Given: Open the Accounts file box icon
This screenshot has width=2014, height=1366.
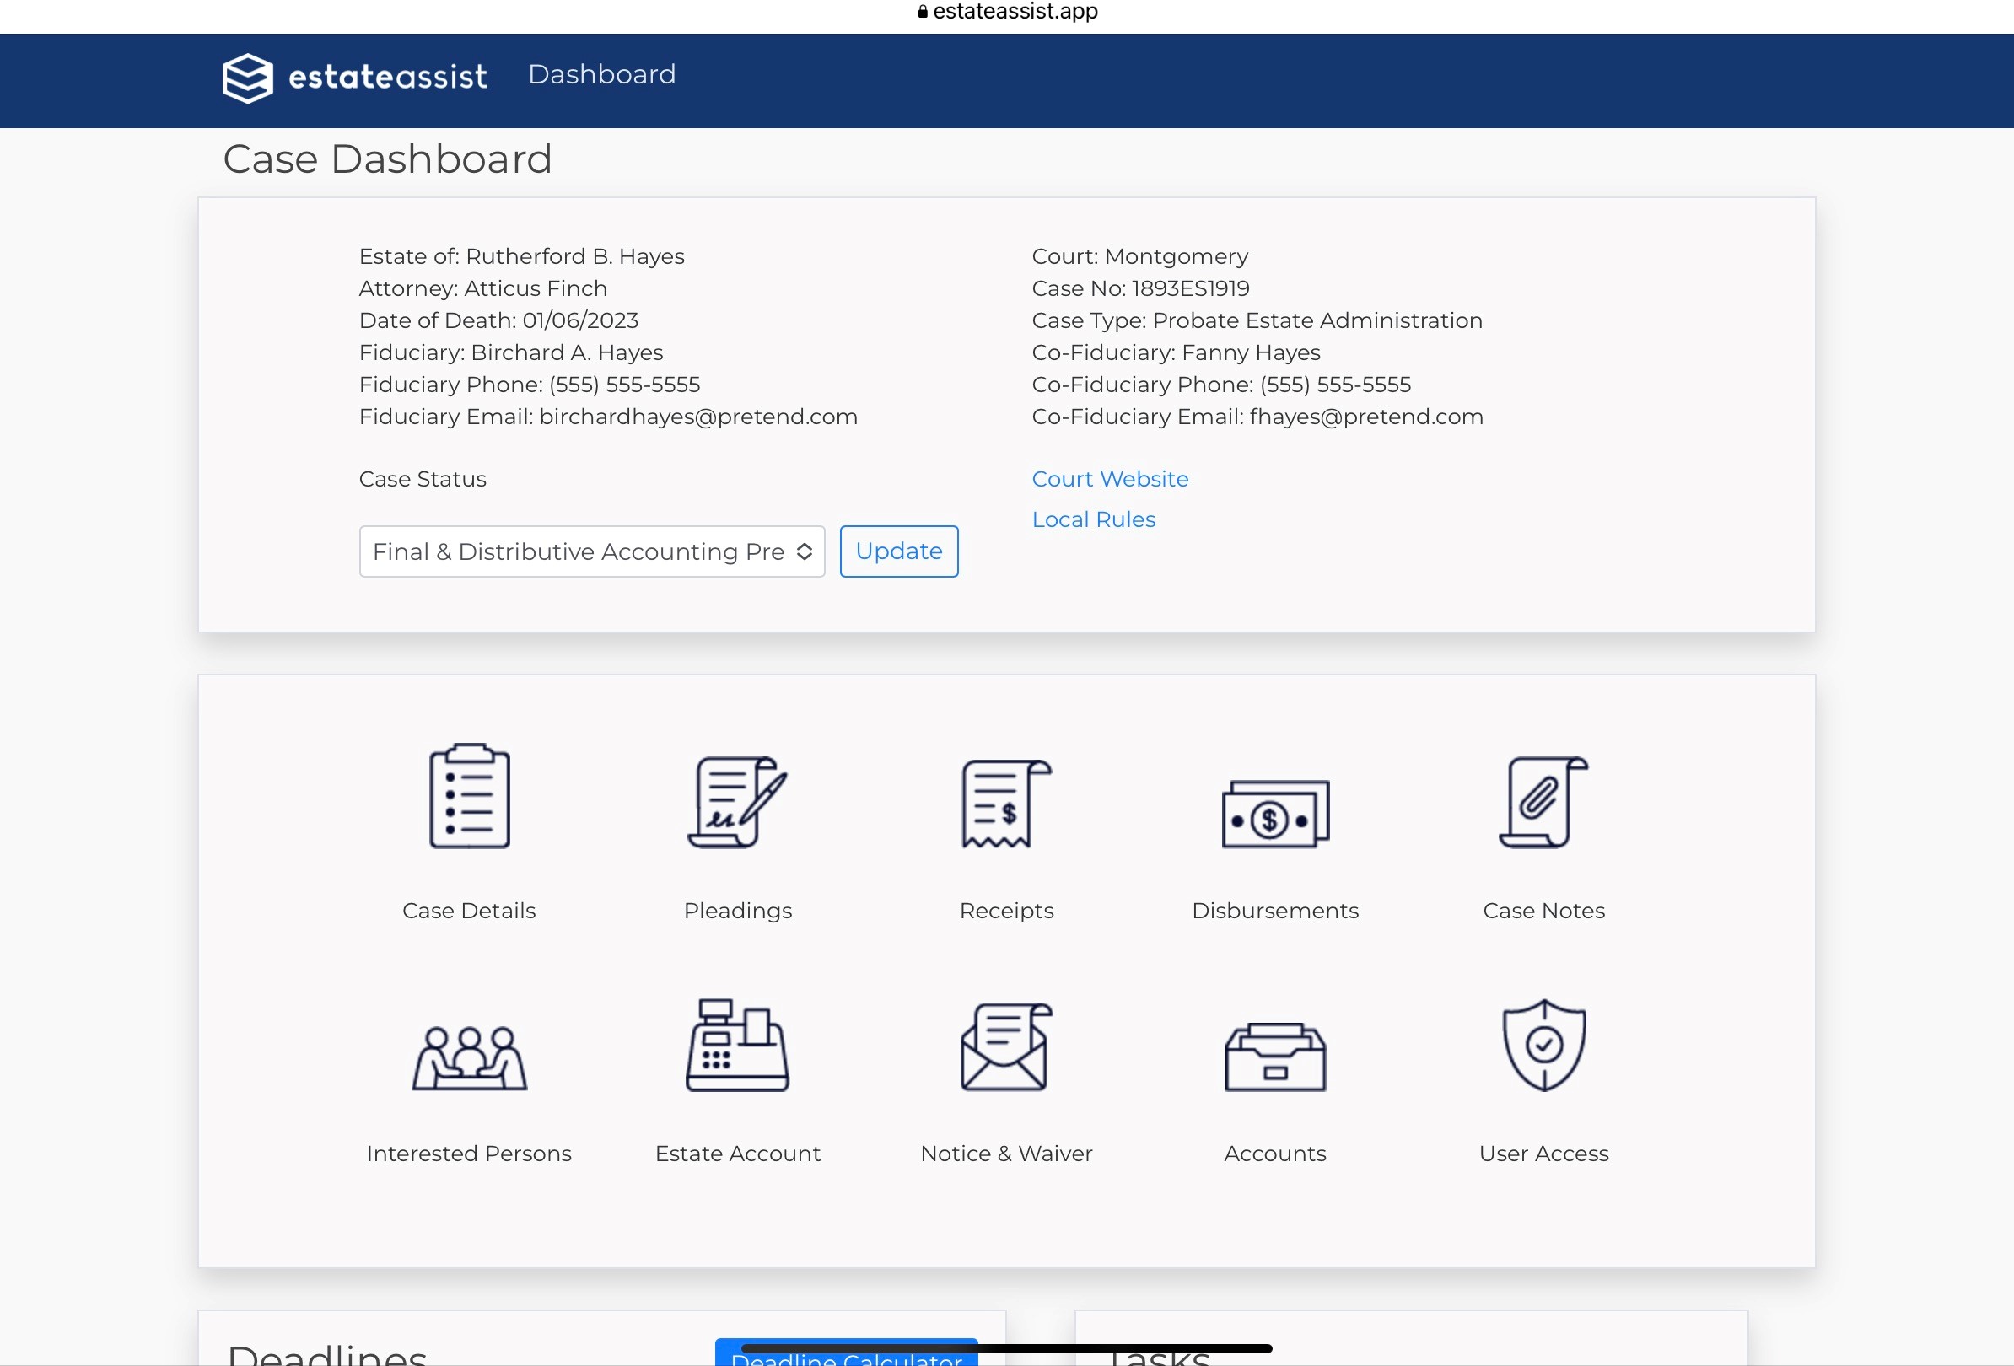Looking at the screenshot, I should point(1275,1057).
